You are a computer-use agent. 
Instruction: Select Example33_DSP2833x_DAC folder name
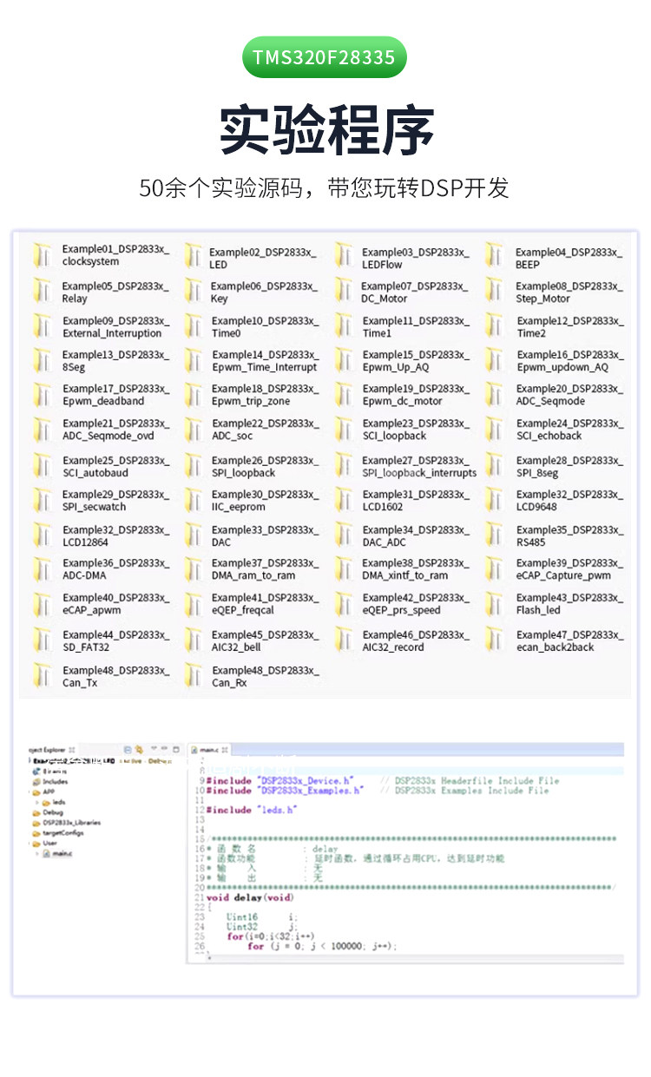[266, 536]
